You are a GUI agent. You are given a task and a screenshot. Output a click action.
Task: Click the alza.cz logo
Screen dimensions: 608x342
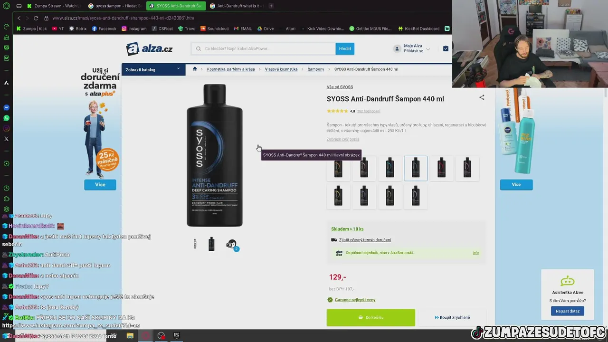click(x=149, y=48)
